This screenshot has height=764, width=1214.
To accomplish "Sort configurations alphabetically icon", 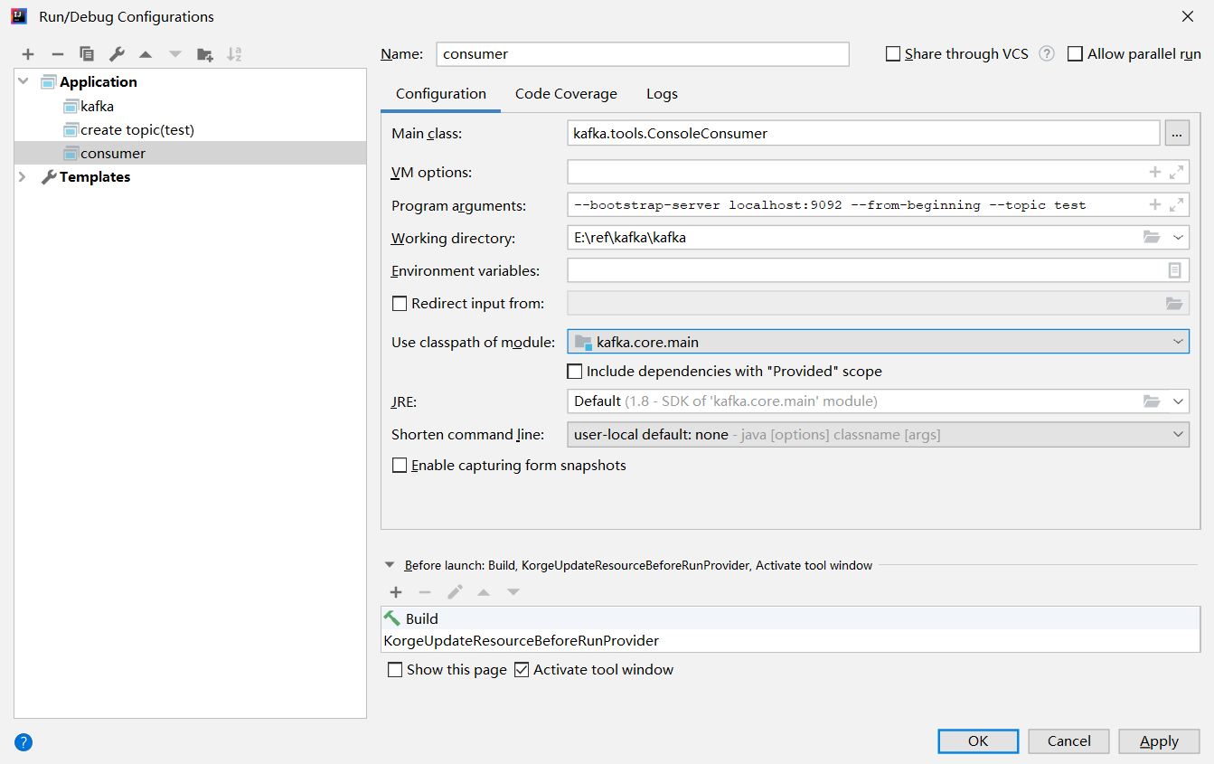I will 234,54.
